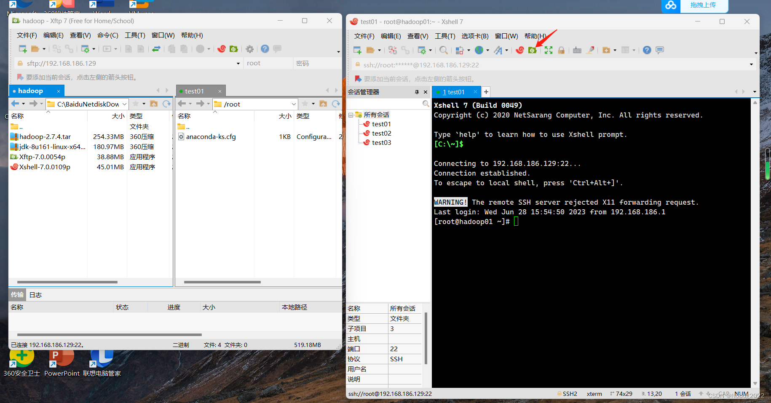Image resolution: width=771 pixels, height=403 pixels.
Task: Expand Xshell toolbar overflow arrow
Action: (x=756, y=53)
